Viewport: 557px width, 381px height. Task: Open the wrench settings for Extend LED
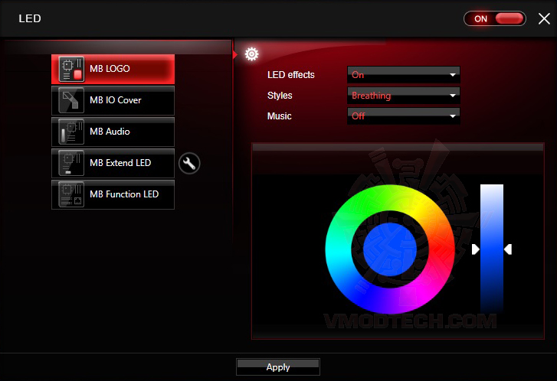(189, 164)
